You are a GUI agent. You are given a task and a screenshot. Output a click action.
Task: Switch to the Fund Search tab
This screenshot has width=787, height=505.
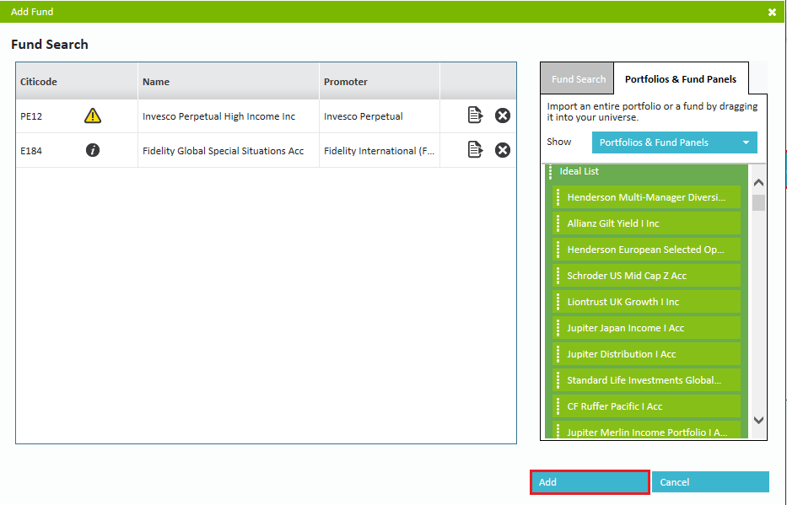pyautogui.click(x=577, y=78)
